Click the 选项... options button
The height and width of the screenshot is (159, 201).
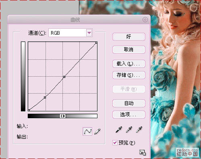point(129,115)
